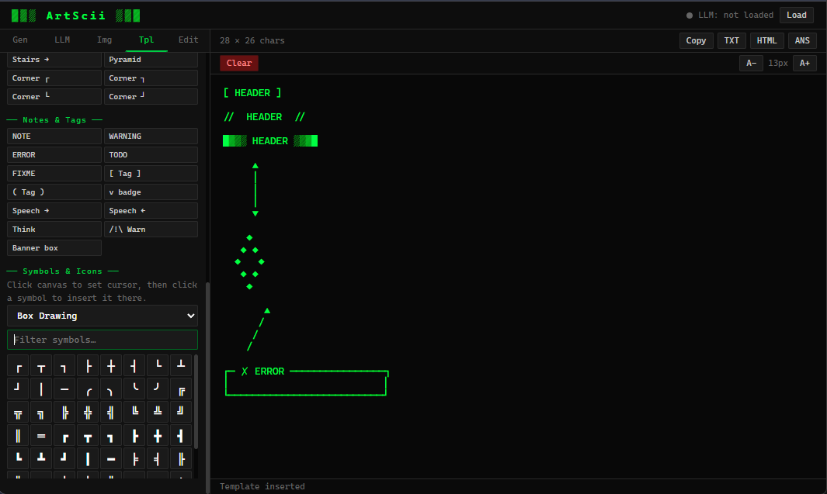Insert the double-line up-tee ╩ symbol

tap(157, 412)
